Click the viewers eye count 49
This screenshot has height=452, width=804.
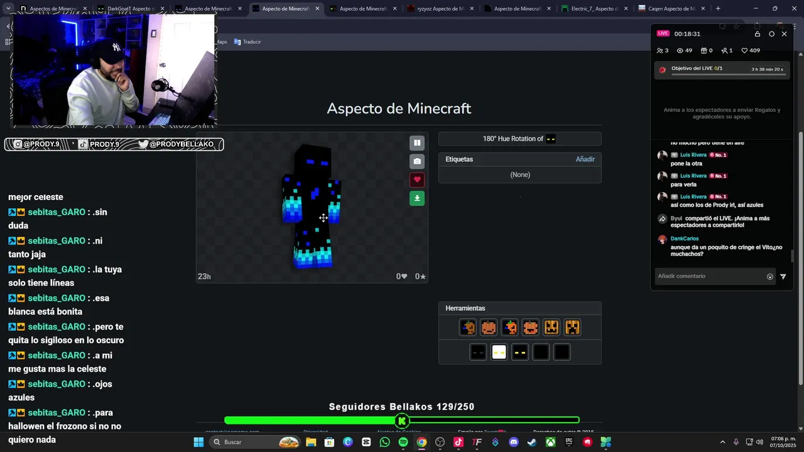tap(684, 51)
